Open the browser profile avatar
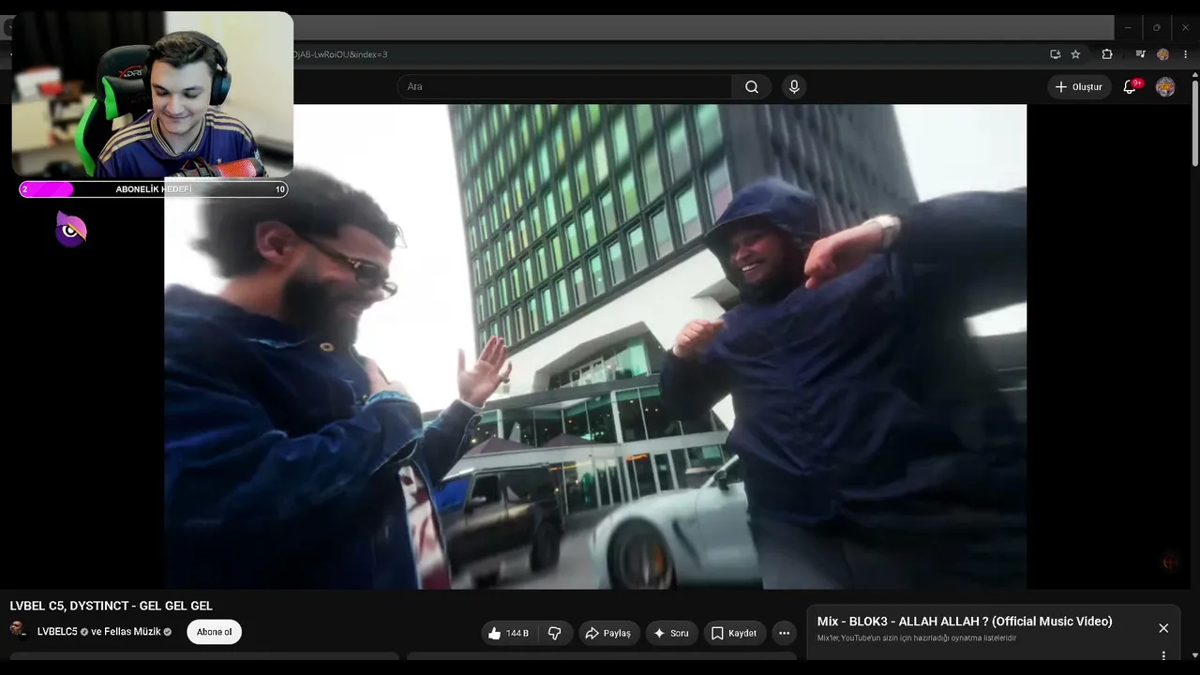The width and height of the screenshot is (1200, 675). 1163,54
